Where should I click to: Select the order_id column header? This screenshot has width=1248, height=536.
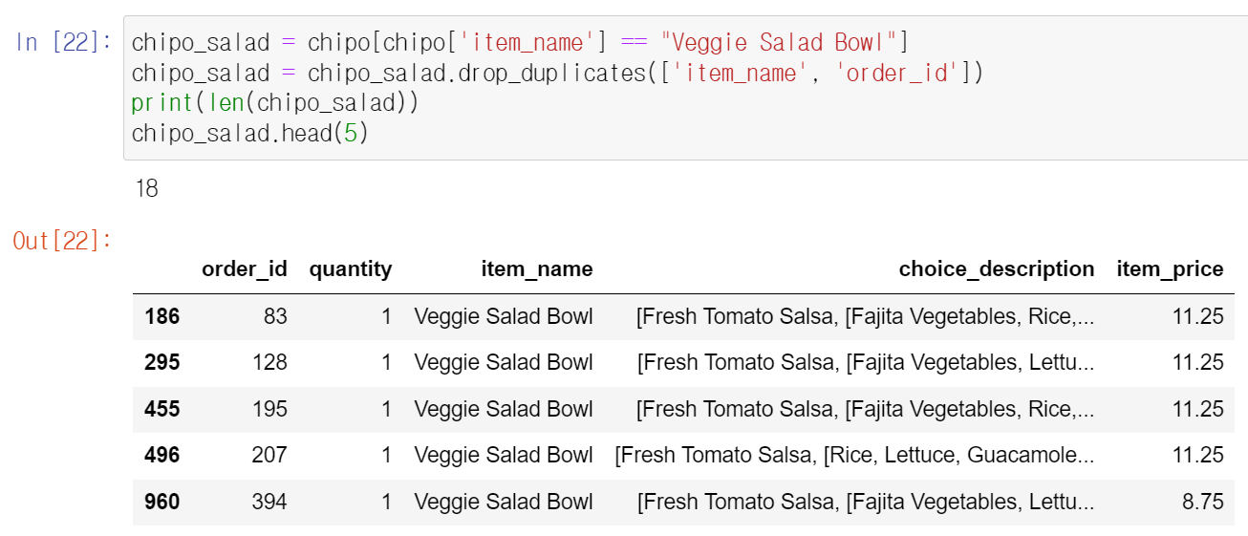[x=244, y=269]
